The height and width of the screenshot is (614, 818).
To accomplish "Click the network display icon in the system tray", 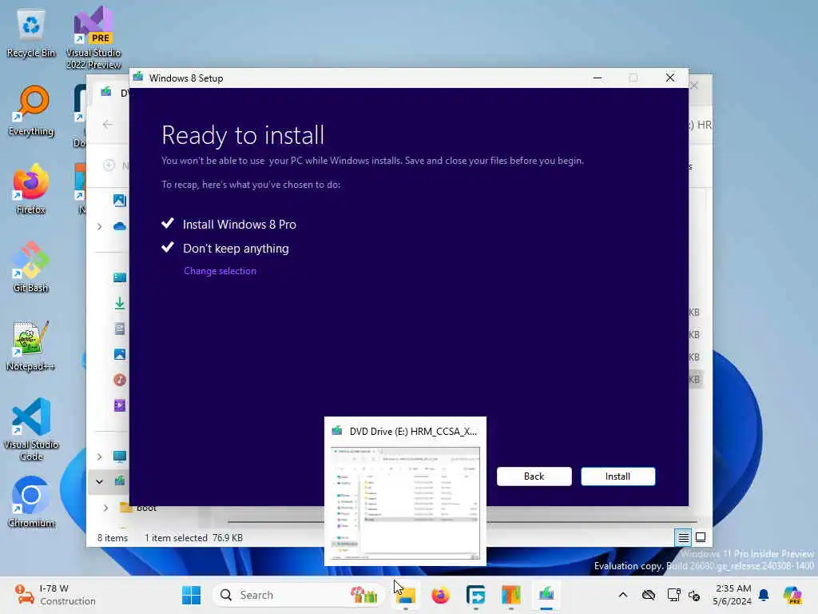I will click(x=673, y=595).
